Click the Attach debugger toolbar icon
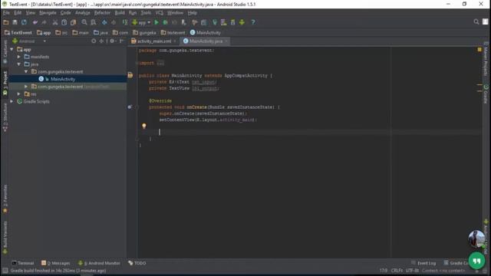 click(x=184, y=22)
